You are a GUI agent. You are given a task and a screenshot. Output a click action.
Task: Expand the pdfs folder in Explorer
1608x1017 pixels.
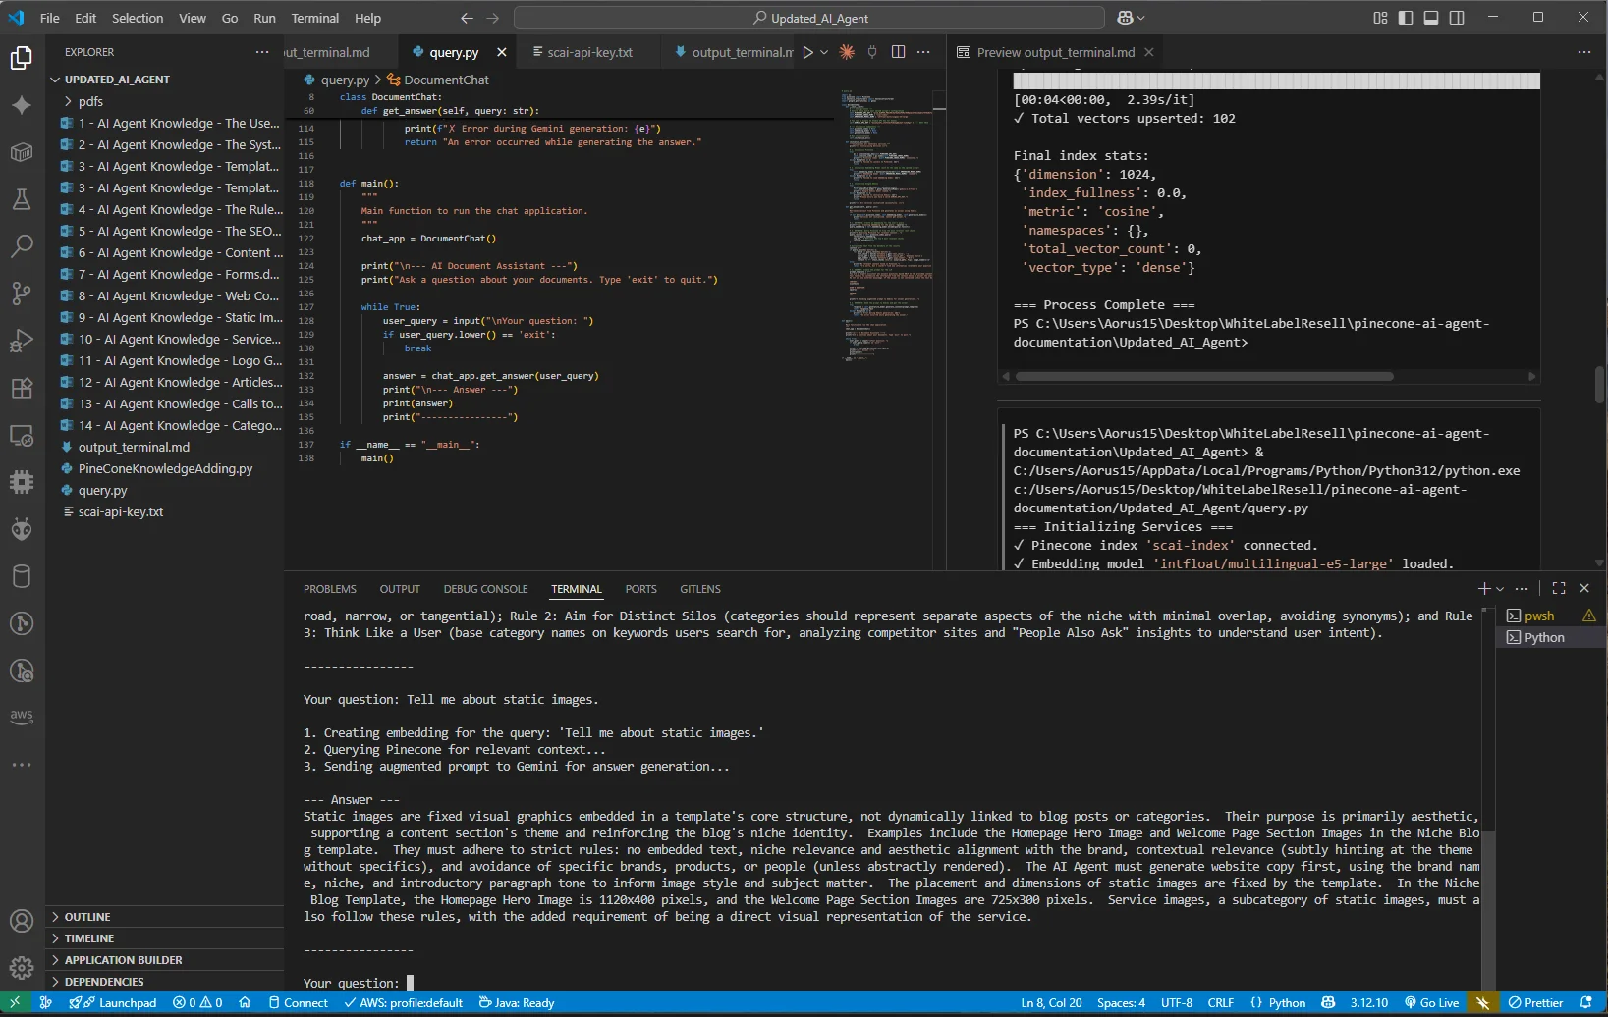[90, 101]
